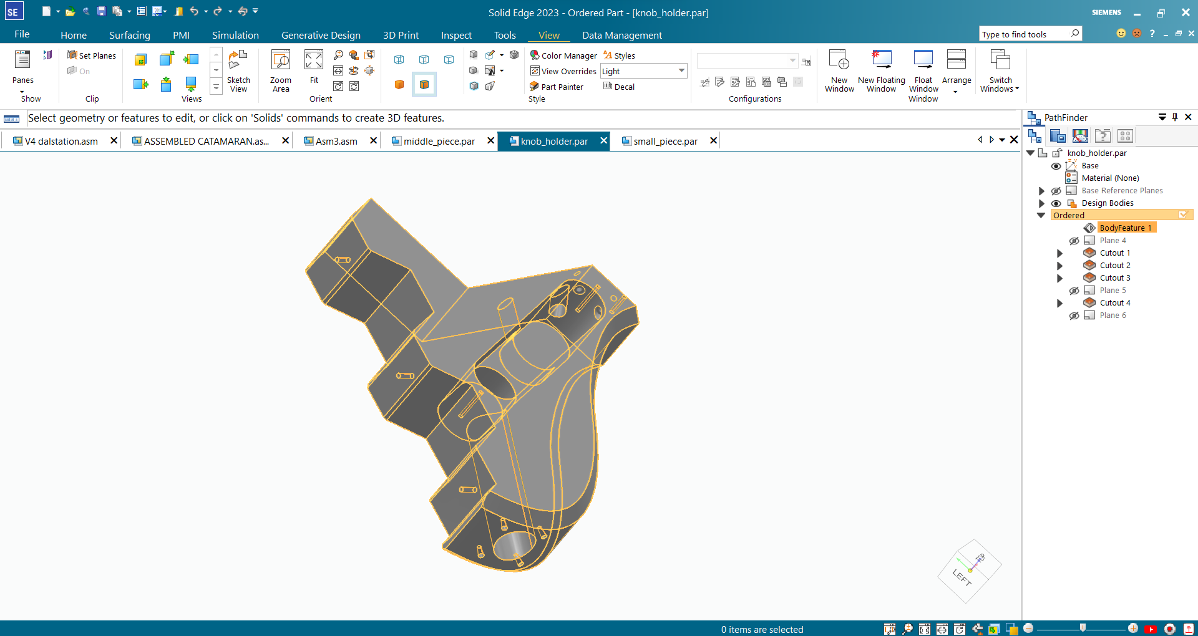Viewport: 1198px width, 636px height.
Task: Open the Color Manager
Action: [563, 55]
